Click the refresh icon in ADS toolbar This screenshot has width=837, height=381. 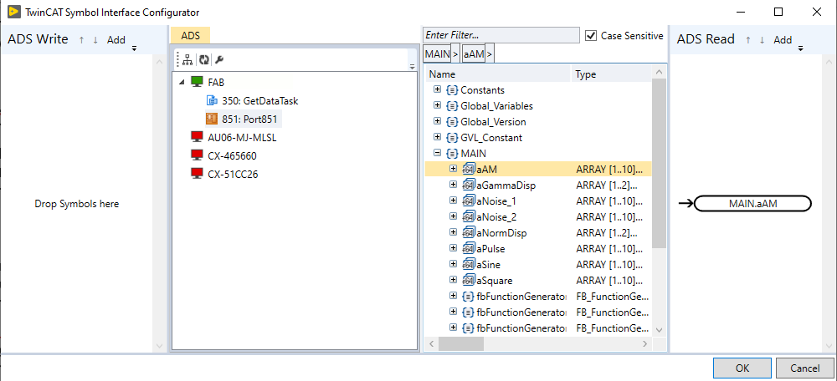click(x=203, y=60)
